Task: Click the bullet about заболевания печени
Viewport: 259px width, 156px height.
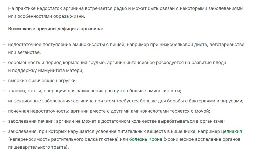Action: 116,121
